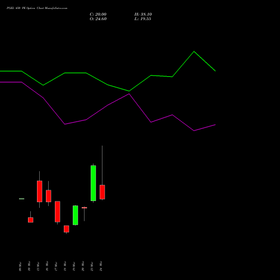Select the 09 Mar date label
Viewport: 280px width, 280px height.
tap(20, 267)
